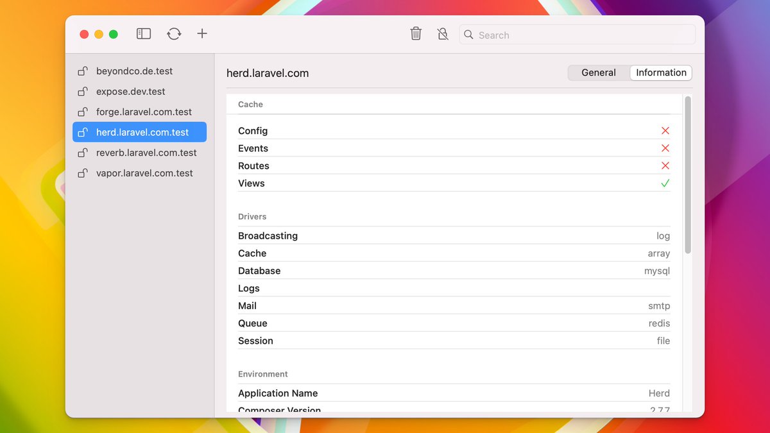This screenshot has width=770, height=433.
Task: Click the Environment section heading
Action: (263, 374)
